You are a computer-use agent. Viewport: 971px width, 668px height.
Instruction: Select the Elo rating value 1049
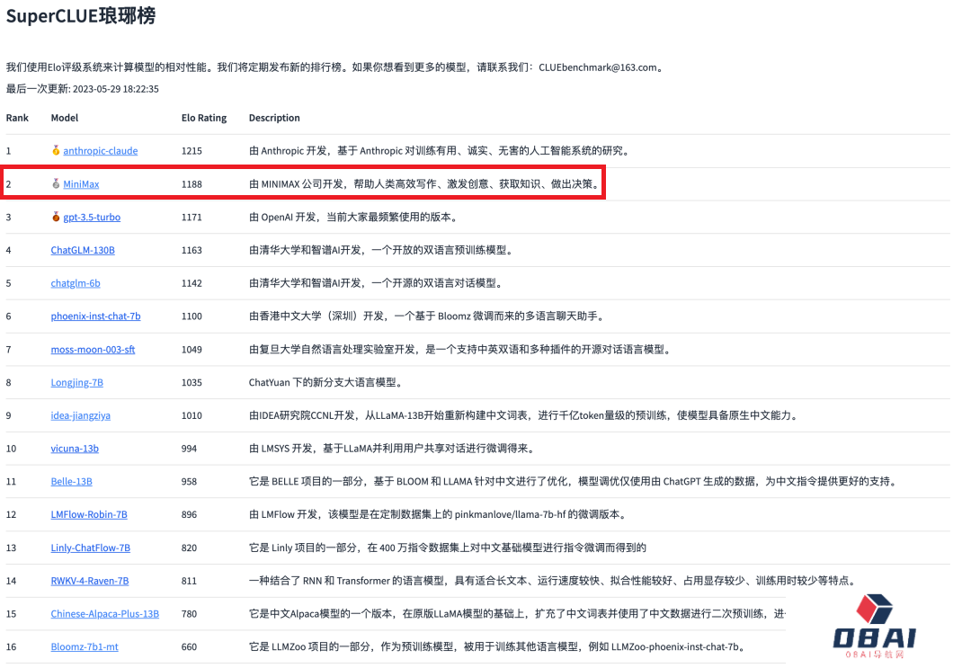coord(192,349)
